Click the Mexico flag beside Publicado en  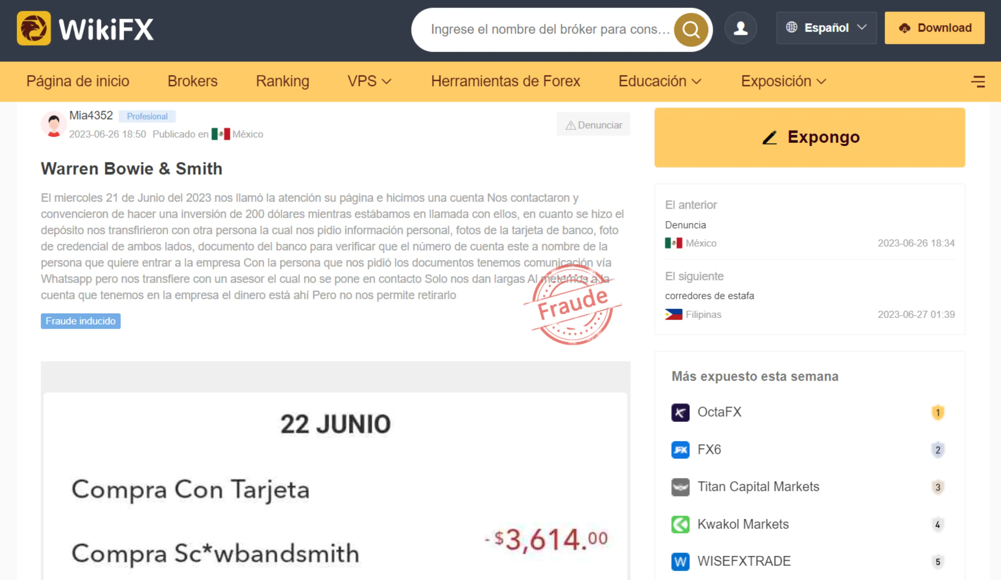(220, 134)
